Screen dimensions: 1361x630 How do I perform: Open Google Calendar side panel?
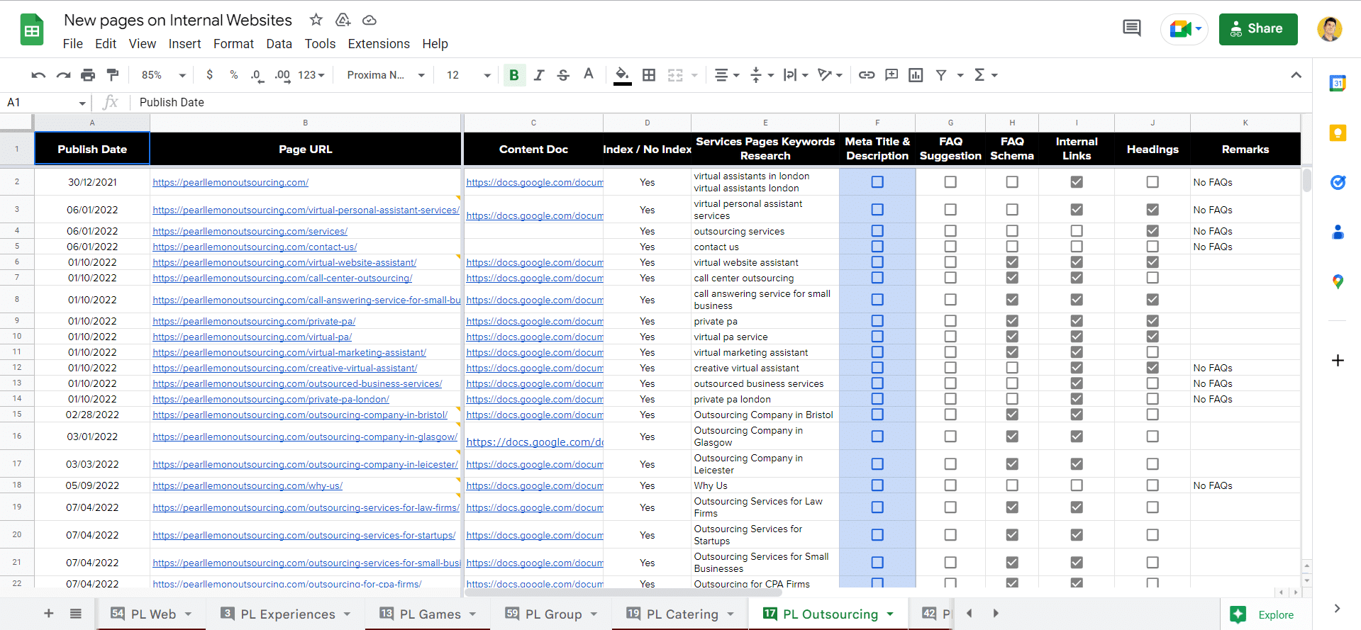pyautogui.click(x=1338, y=83)
